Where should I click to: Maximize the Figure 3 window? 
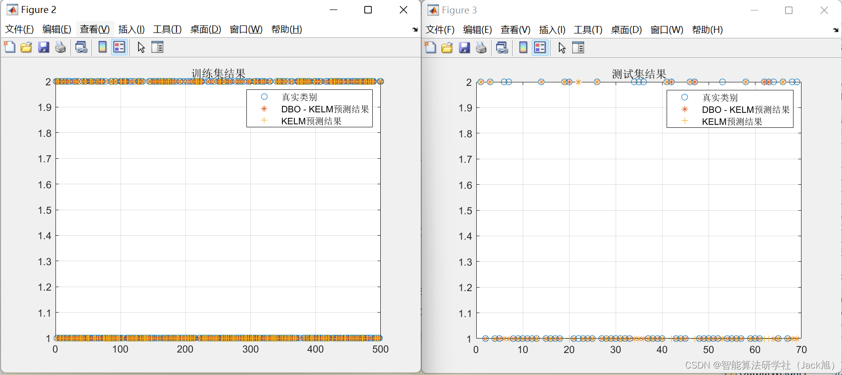tap(789, 10)
